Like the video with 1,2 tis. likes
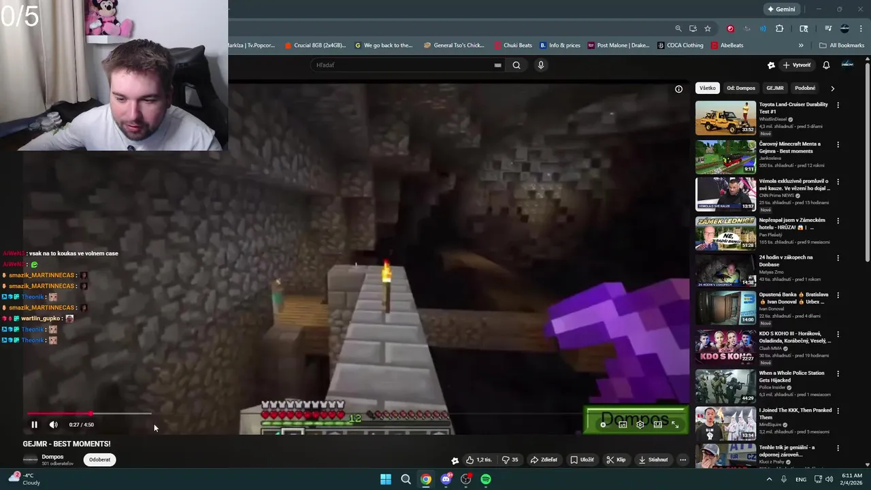Viewport: 871px width, 490px height. 479,459
